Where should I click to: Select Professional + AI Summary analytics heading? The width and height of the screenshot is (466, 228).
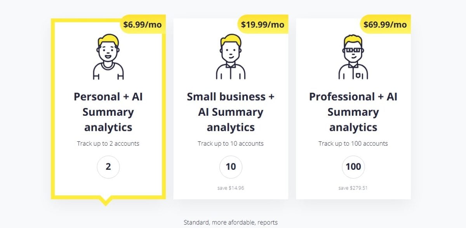click(353, 112)
